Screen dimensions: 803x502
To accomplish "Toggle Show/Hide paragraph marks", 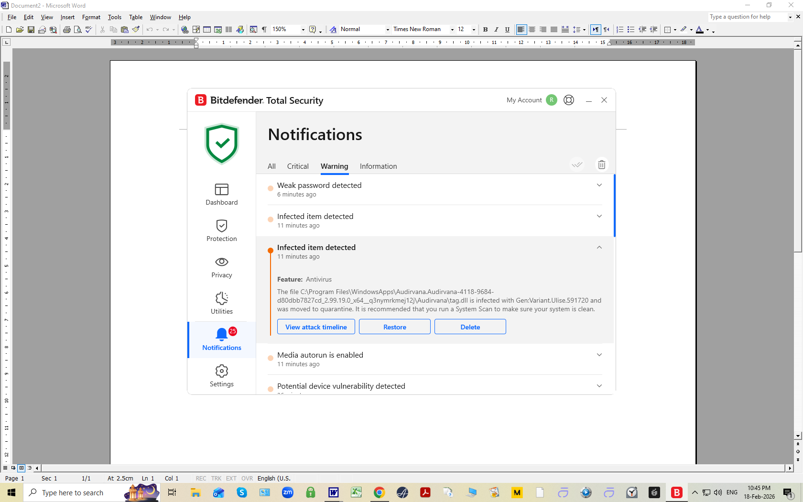I will pyautogui.click(x=264, y=30).
